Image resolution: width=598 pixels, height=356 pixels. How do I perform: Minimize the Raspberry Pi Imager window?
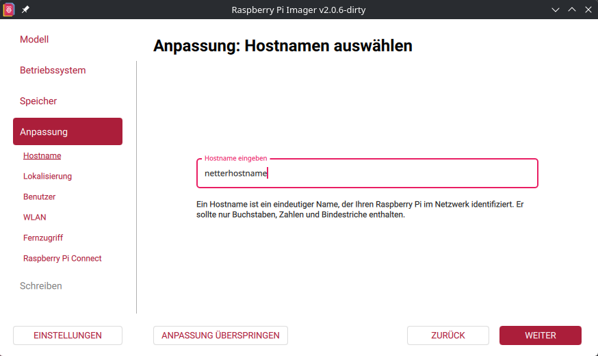point(556,10)
